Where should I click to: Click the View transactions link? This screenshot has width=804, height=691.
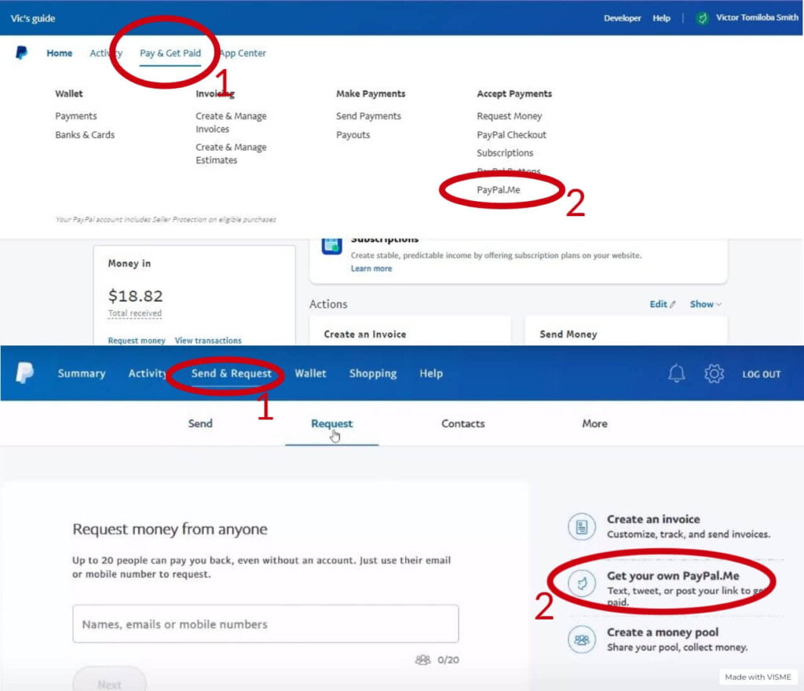click(208, 340)
